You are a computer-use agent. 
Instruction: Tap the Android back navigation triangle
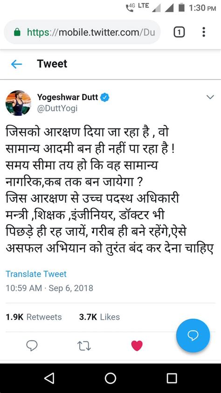coord(49,378)
